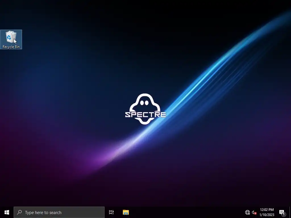Open the Windows Start menu
This screenshot has width=291, height=218.
point(7,212)
